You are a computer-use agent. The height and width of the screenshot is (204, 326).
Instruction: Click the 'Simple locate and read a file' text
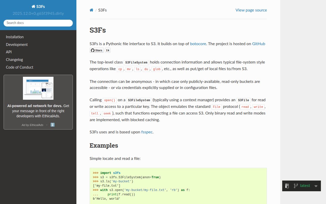(x=115, y=159)
